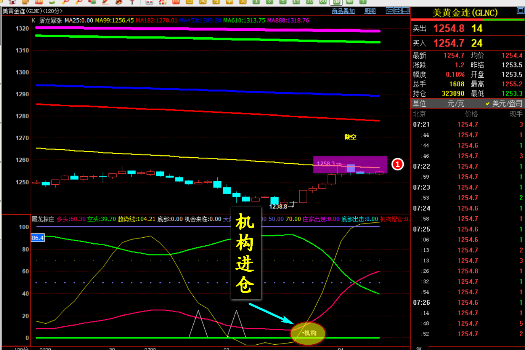Click the 美黄金连(GLNC)<120分> chart title

point(32,11)
